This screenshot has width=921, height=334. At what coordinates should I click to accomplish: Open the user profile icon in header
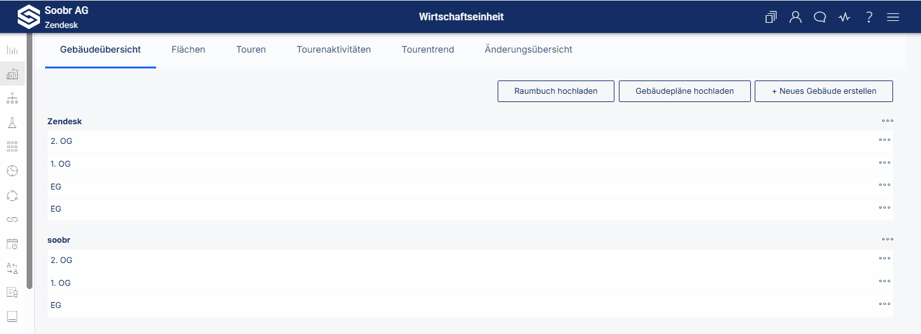795,17
